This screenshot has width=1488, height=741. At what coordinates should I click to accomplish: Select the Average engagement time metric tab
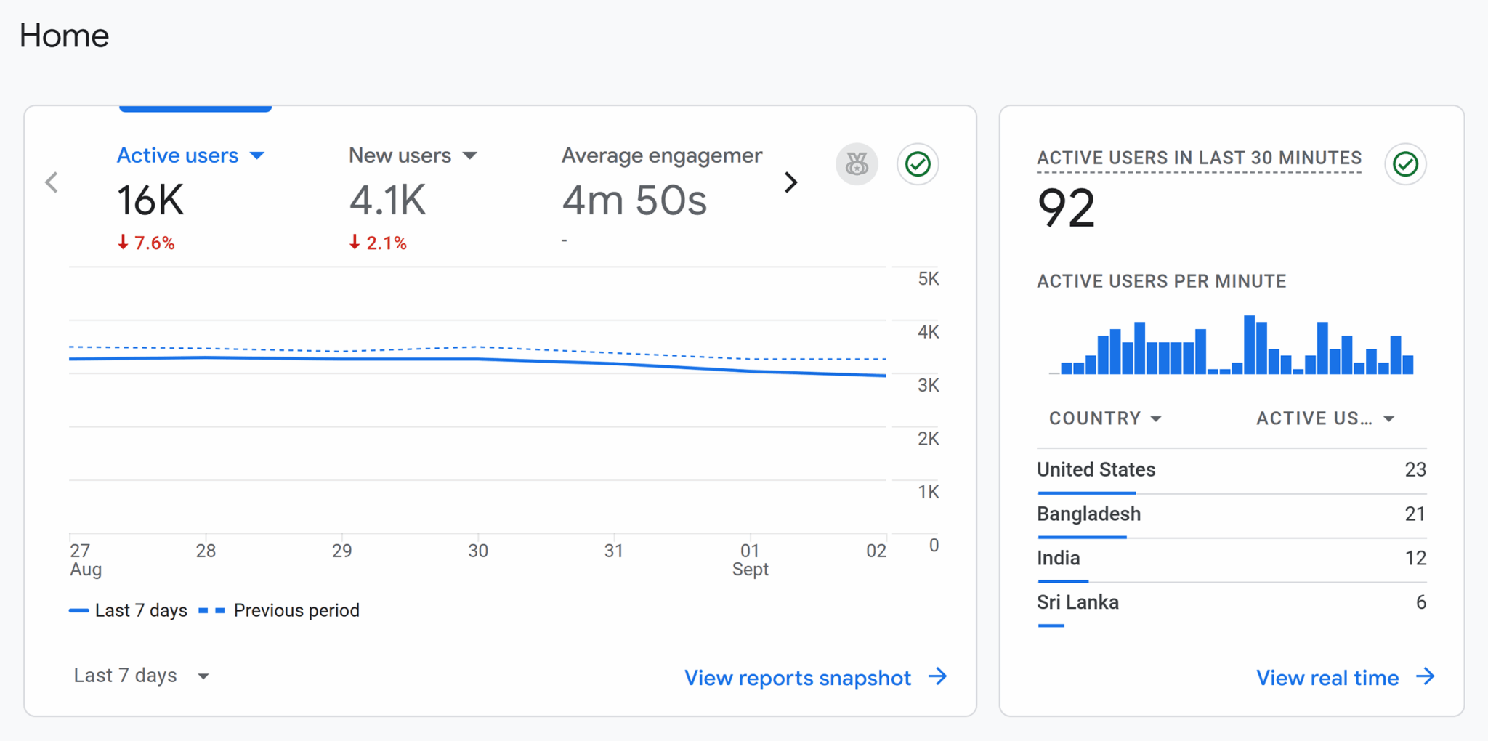[661, 182]
